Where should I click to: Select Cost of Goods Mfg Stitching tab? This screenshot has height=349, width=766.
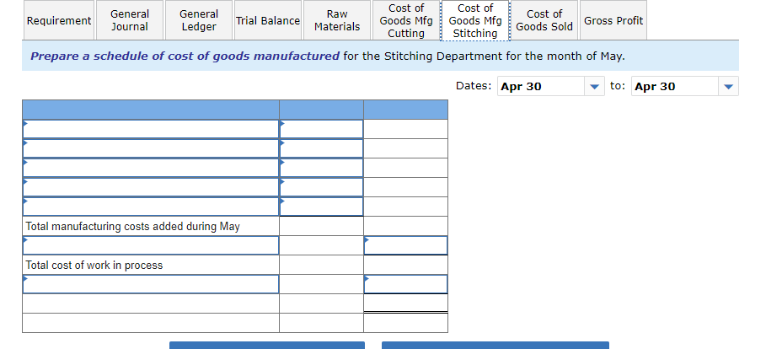tap(475, 20)
